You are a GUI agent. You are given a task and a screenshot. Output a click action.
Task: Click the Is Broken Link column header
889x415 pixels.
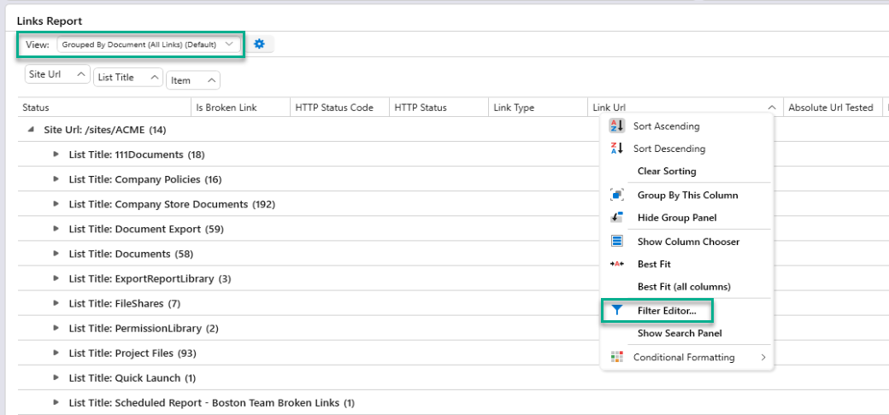[x=240, y=108]
